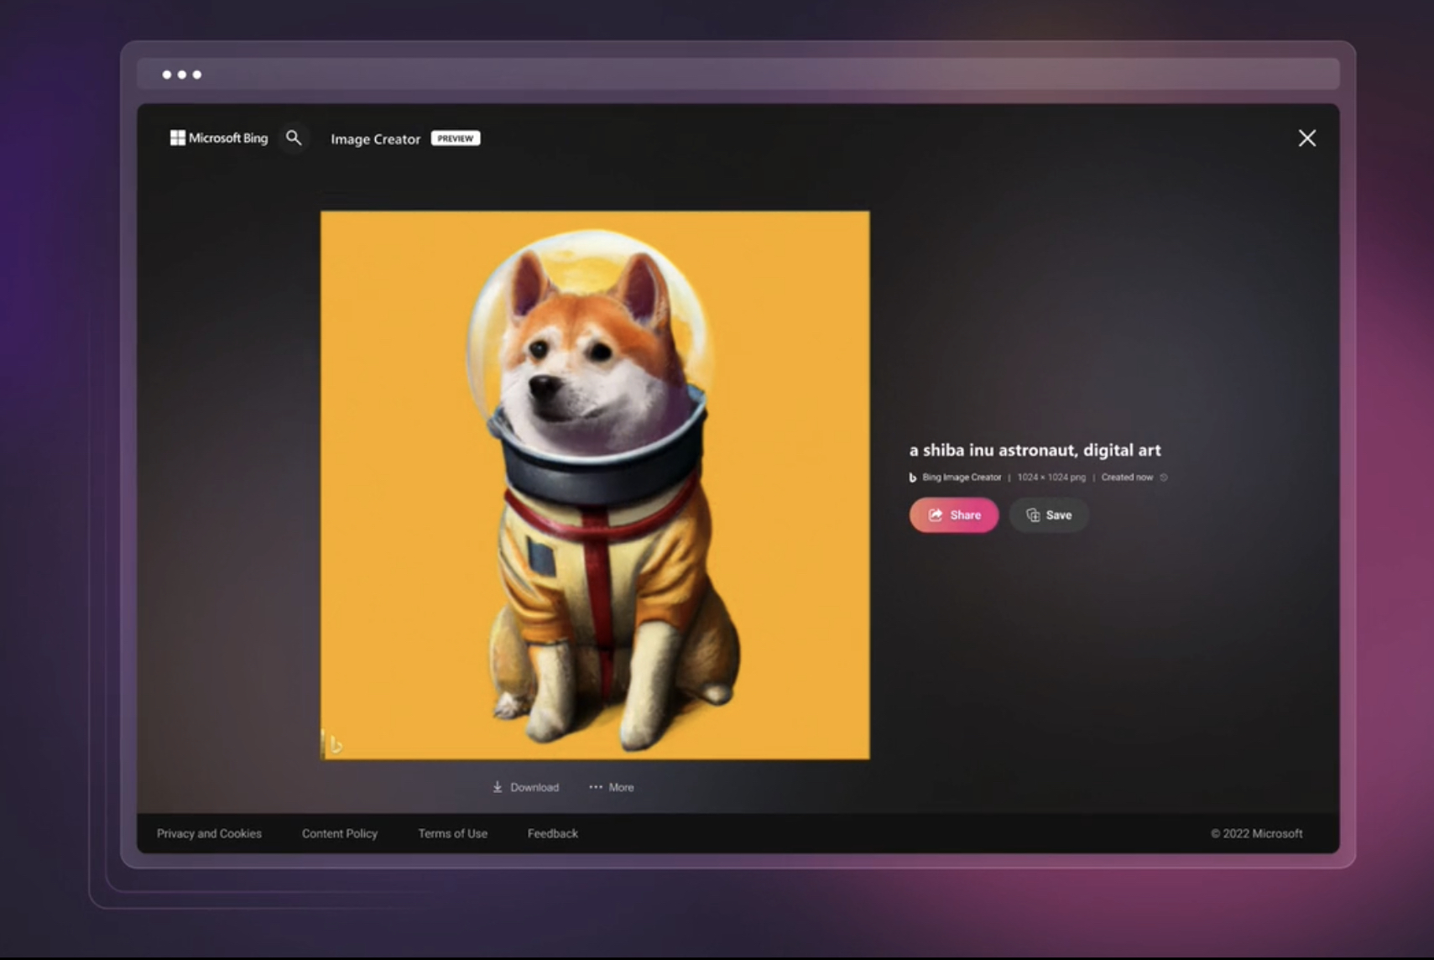Download the generated image
The image size is (1434, 960).
tap(525, 787)
